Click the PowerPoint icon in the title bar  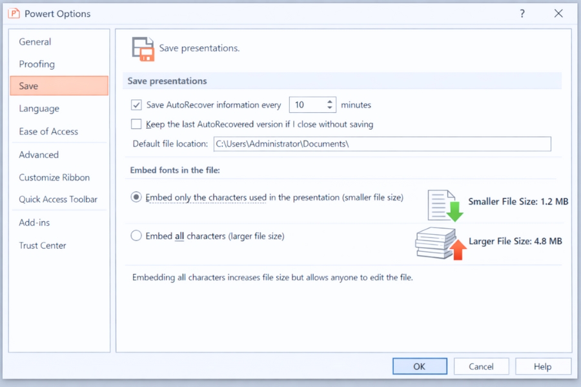[14, 13]
